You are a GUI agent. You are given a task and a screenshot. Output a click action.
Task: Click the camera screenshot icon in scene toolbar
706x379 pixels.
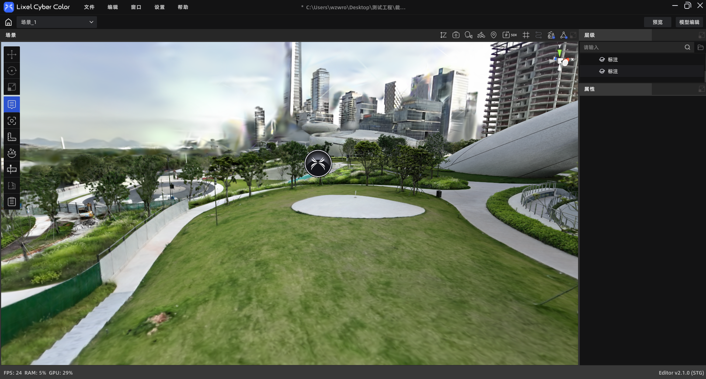tap(456, 35)
